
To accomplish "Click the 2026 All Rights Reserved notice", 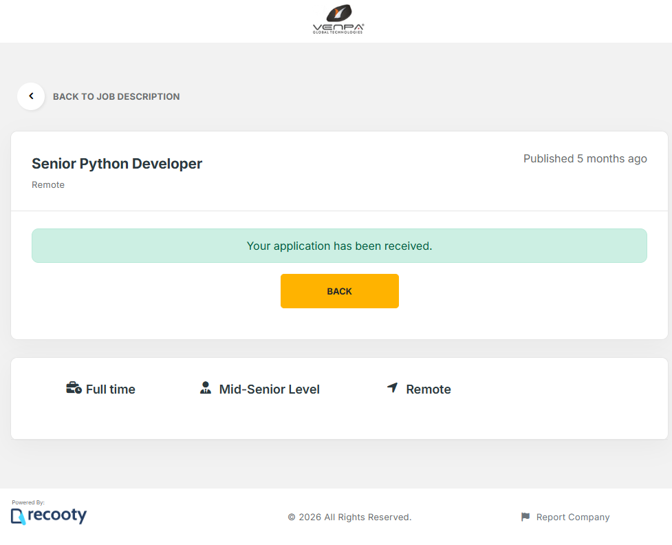I will click(349, 517).
